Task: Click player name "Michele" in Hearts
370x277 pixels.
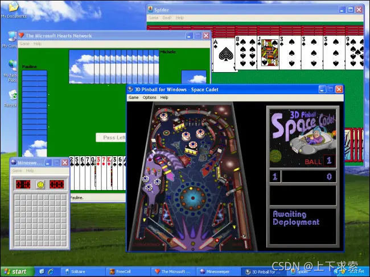Action: [x=168, y=52]
